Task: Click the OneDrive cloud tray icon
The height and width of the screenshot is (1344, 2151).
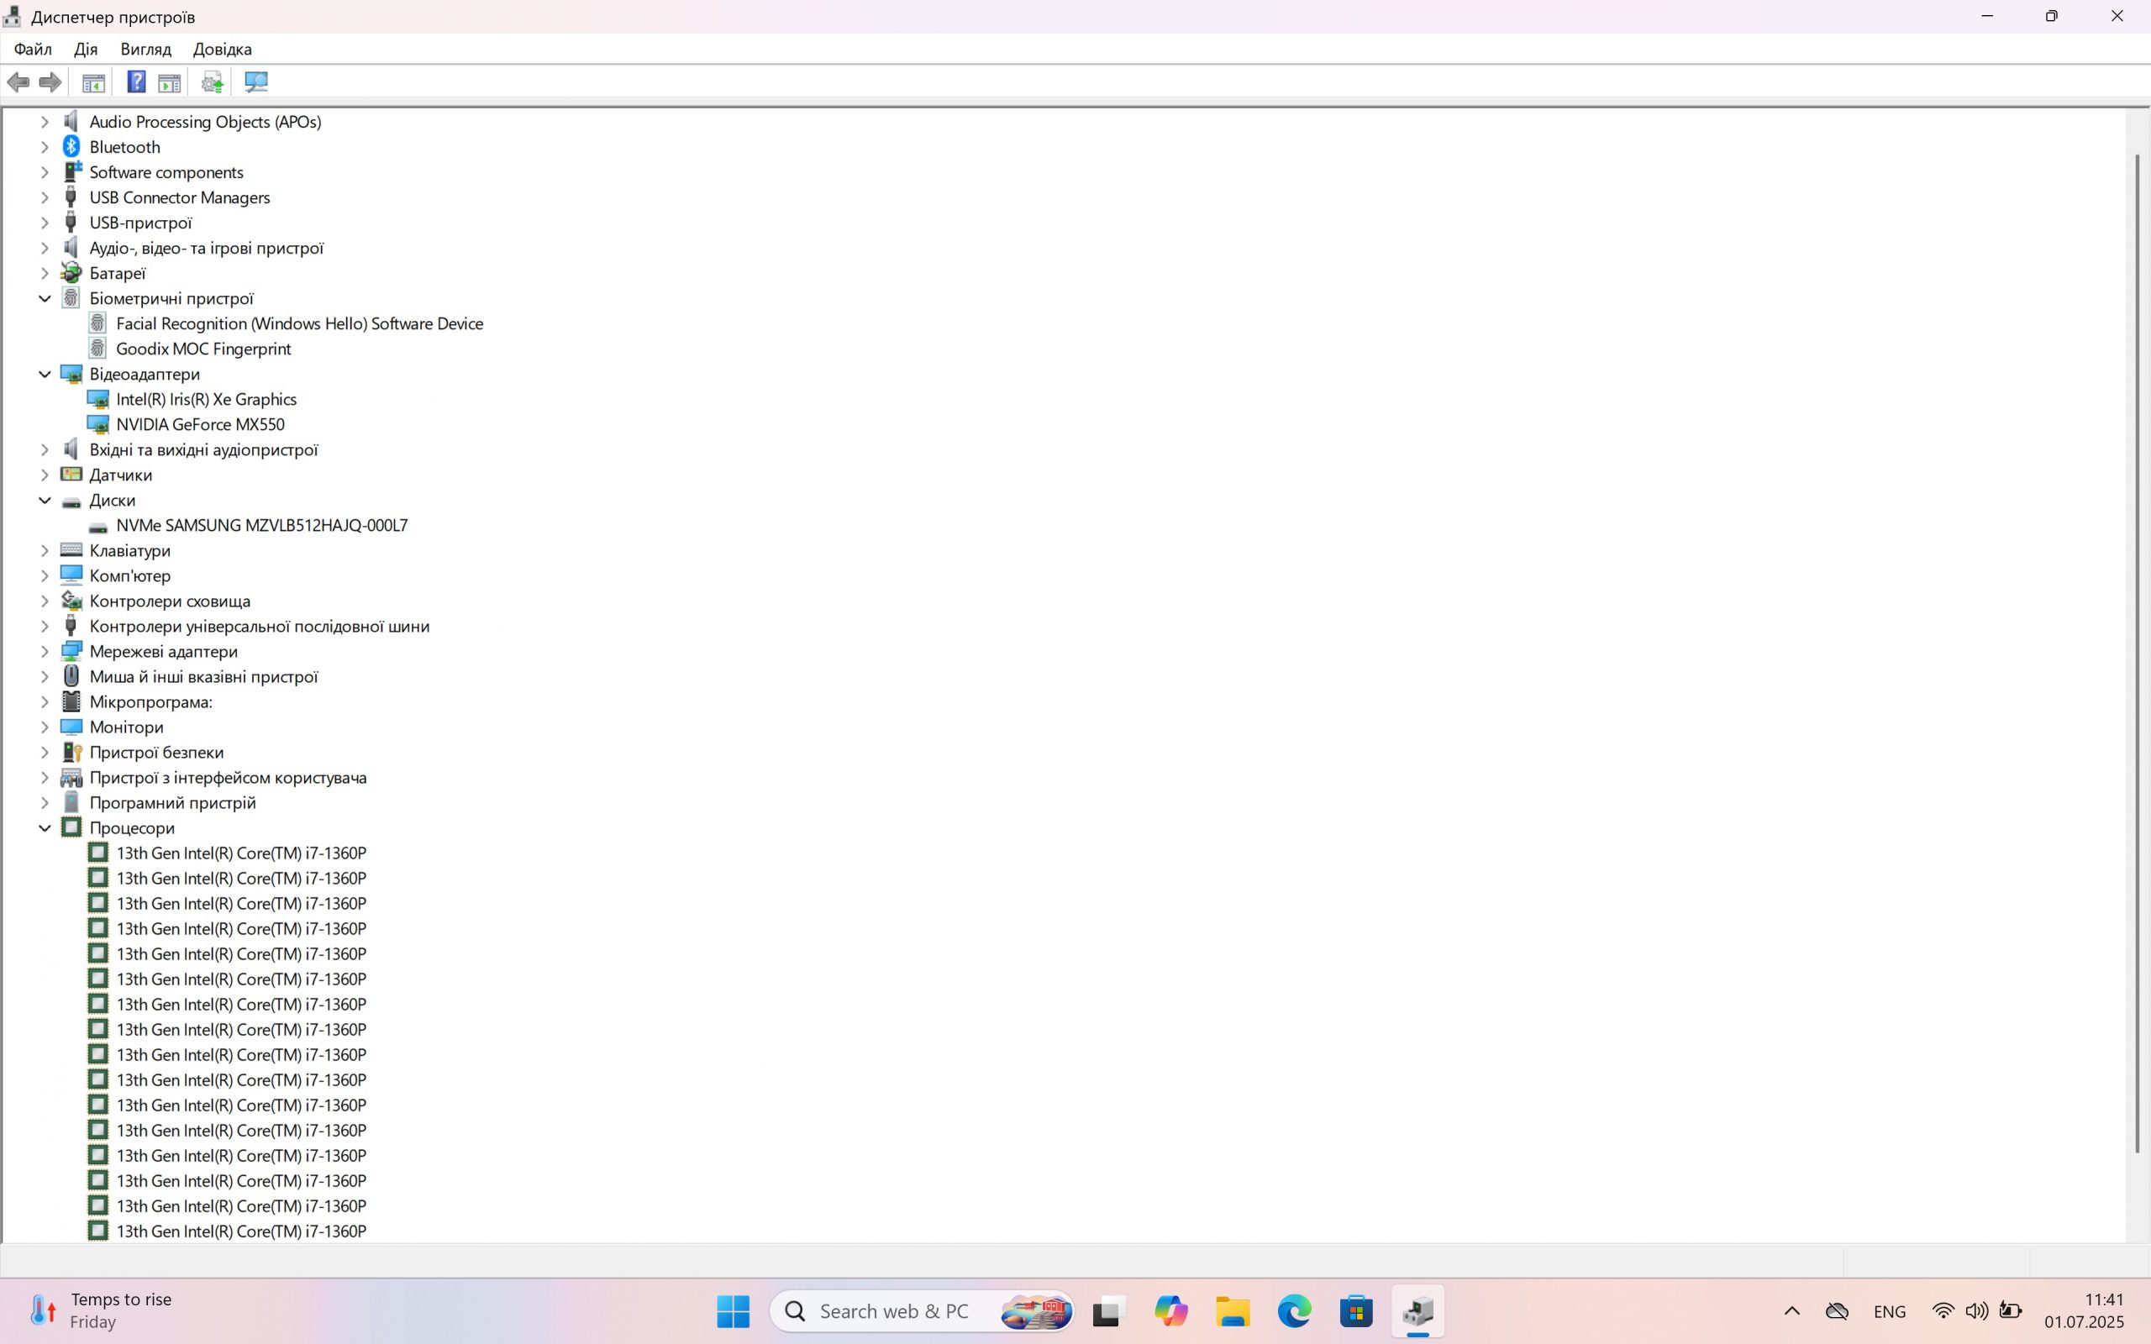Action: coord(1837,1311)
